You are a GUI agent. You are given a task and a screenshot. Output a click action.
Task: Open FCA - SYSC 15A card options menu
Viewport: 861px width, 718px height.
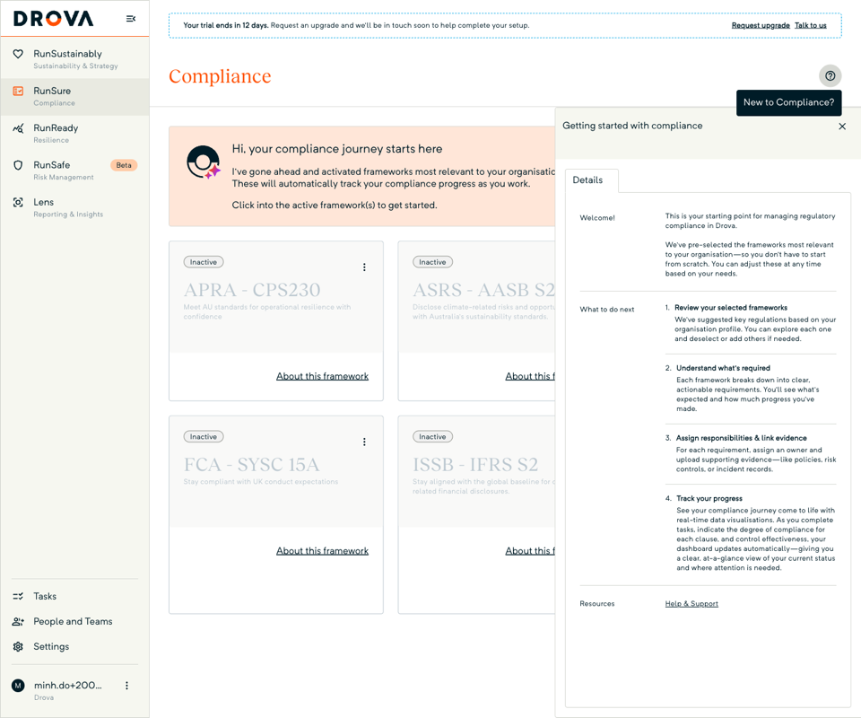[364, 442]
